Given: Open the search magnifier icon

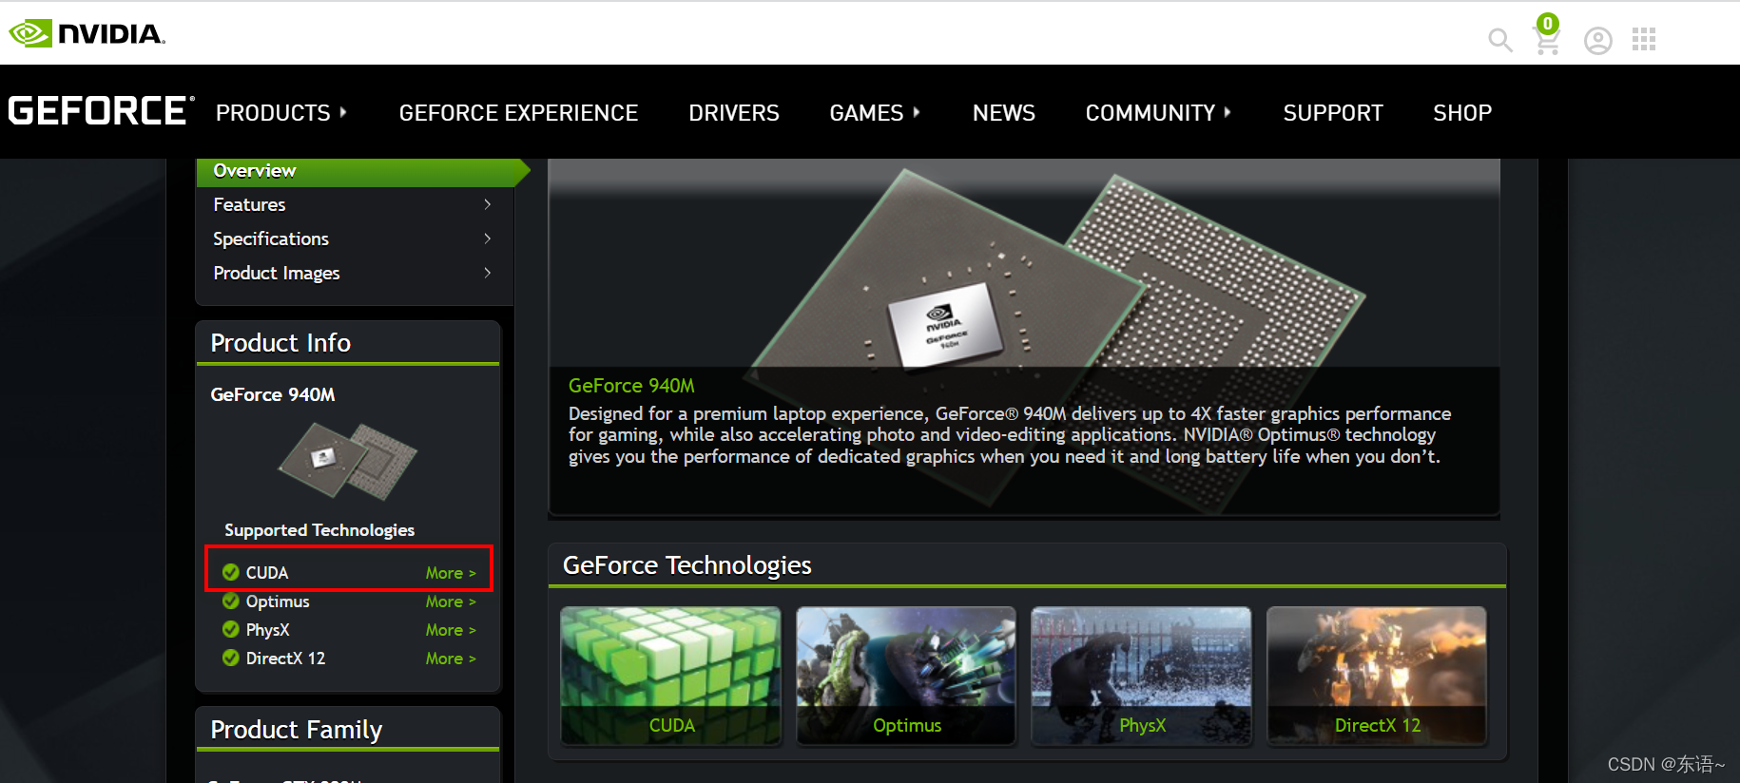Looking at the screenshot, I should pos(1500,40).
